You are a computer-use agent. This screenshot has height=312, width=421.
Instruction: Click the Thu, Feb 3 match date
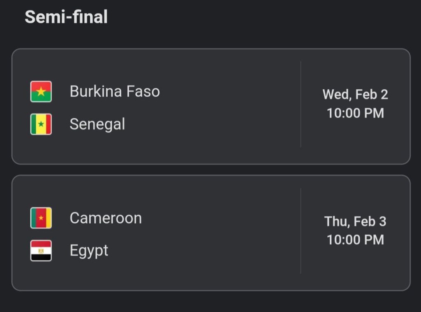[355, 222]
